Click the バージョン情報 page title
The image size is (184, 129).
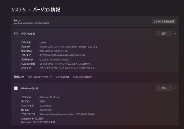tap(46, 10)
